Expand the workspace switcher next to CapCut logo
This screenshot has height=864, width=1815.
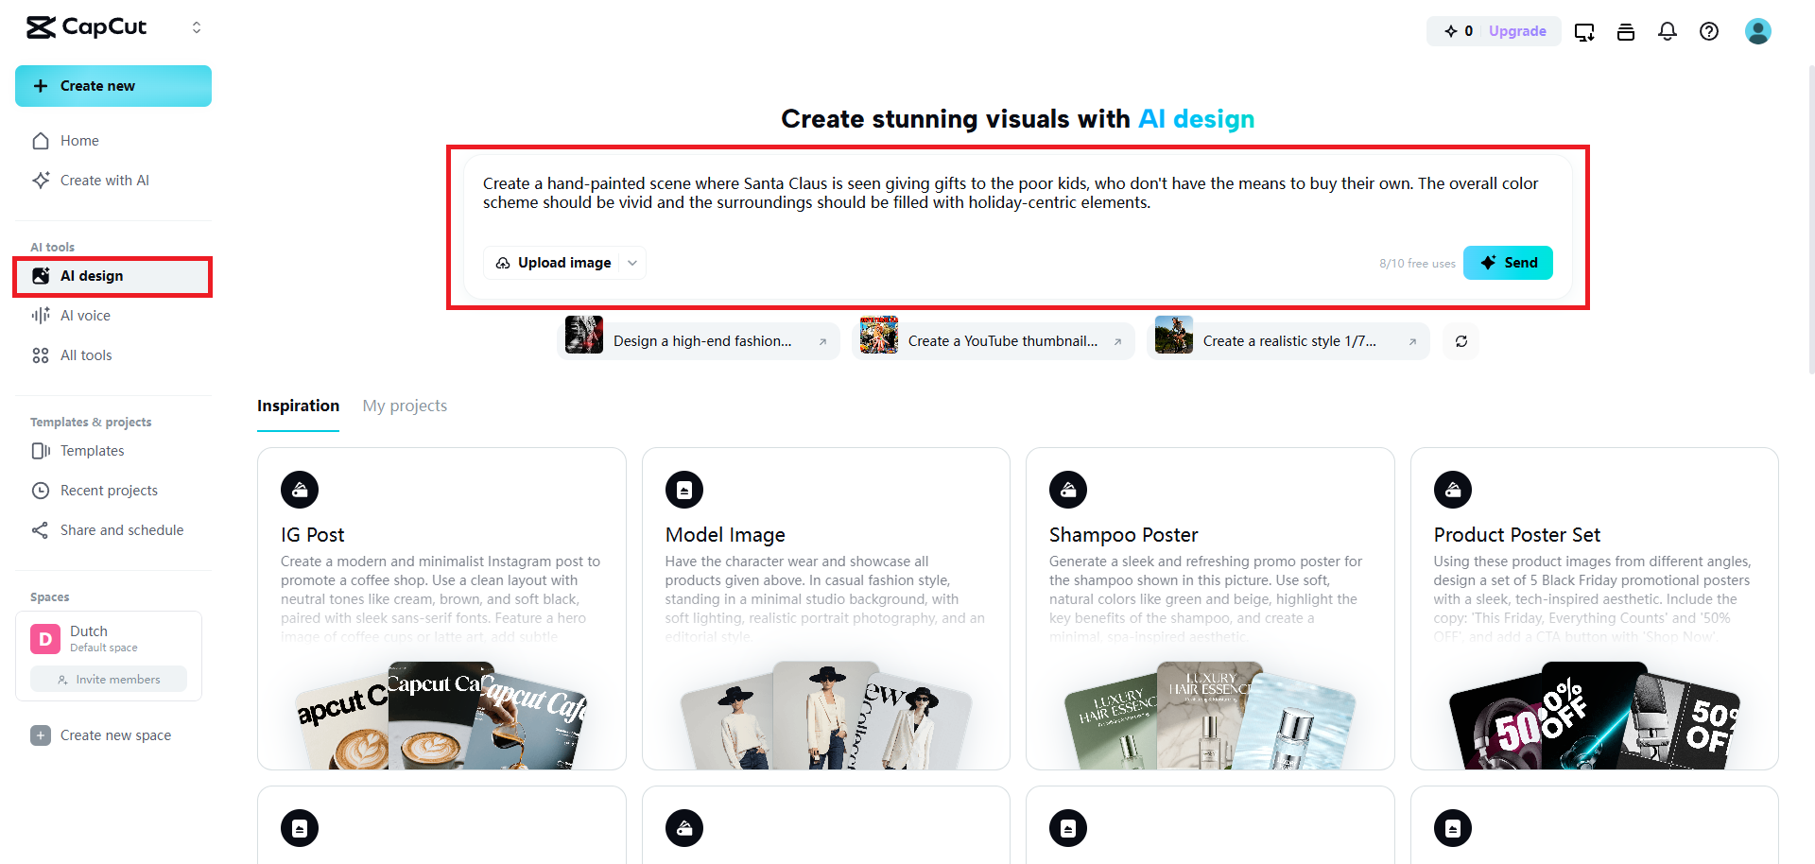pyautogui.click(x=197, y=27)
